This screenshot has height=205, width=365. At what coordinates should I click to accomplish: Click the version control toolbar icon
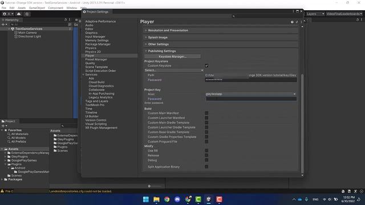pyautogui.click(x=27, y=14)
